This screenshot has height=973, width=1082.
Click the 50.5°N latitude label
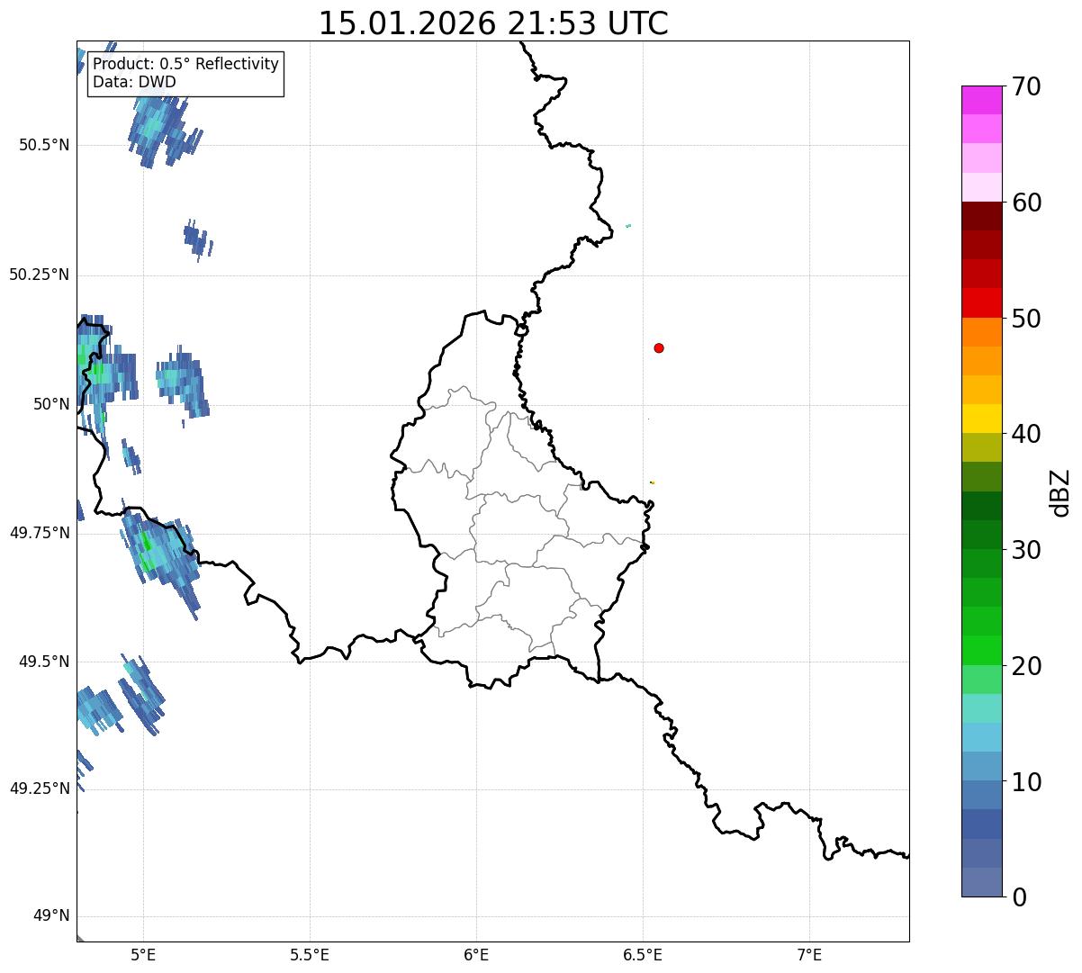[x=44, y=145]
